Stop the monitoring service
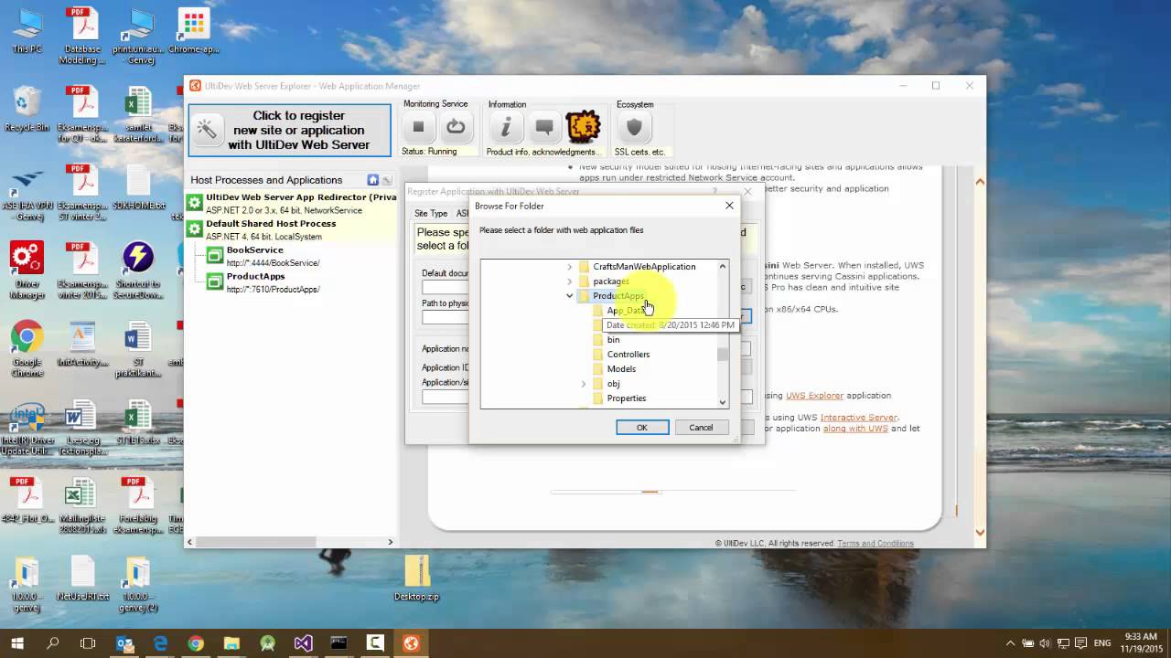This screenshot has width=1171, height=658. [418, 127]
